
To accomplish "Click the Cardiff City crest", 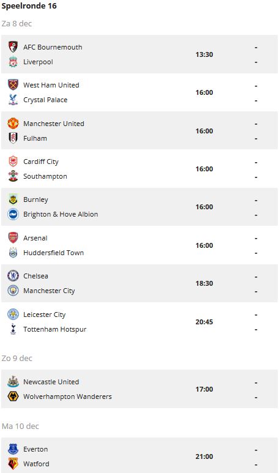I will (13, 162).
